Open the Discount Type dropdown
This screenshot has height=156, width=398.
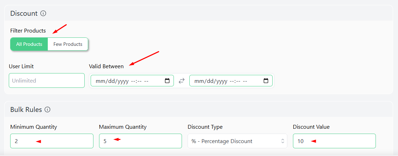click(x=237, y=141)
